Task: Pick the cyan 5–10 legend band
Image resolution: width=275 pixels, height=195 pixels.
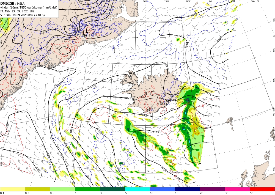Action: point(137,189)
